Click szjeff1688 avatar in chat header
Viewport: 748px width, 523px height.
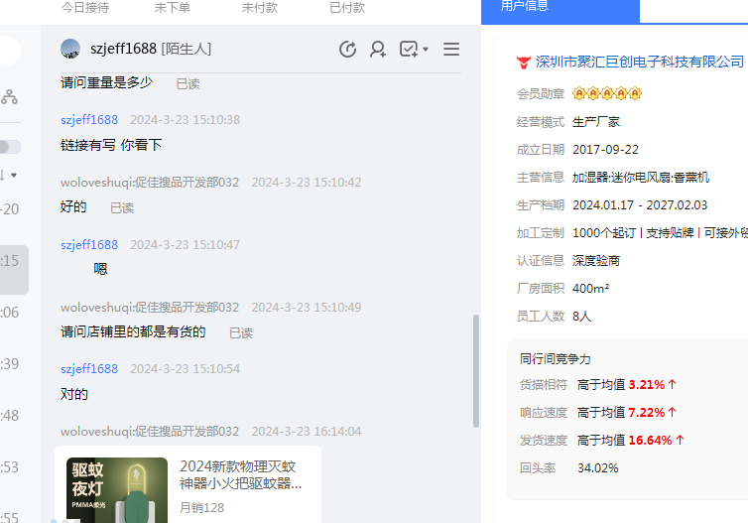(70, 50)
